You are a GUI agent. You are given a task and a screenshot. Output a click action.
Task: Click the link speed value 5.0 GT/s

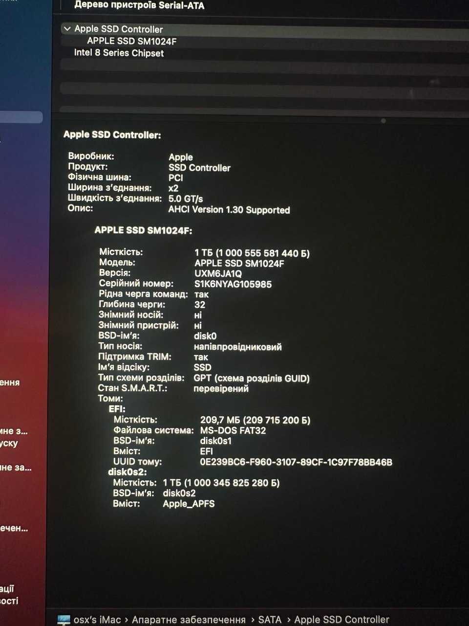(x=186, y=199)
